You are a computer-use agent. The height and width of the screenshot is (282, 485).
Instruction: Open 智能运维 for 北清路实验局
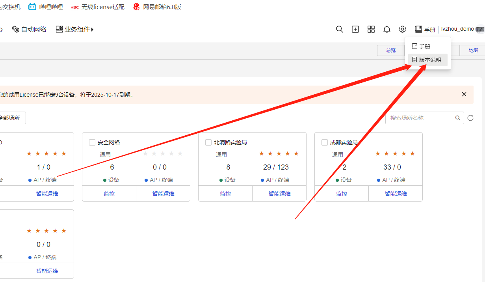[279, 194]
